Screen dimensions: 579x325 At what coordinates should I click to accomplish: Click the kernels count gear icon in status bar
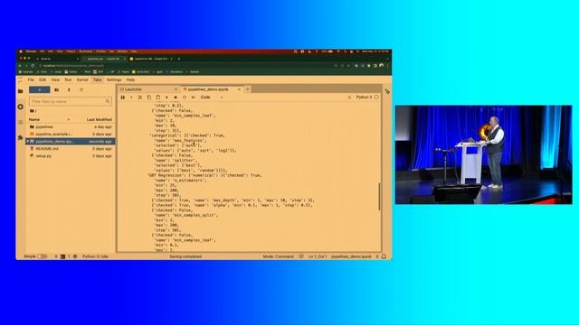[x=75, y=256]
